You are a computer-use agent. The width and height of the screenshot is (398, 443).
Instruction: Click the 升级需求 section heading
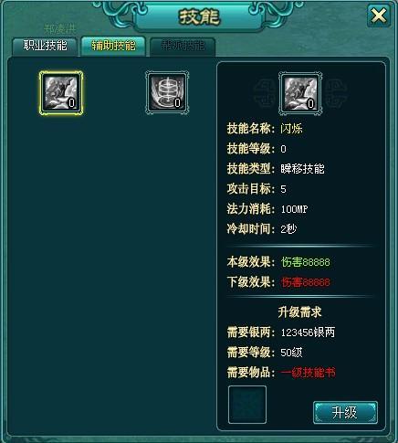[x=299, y=312]
